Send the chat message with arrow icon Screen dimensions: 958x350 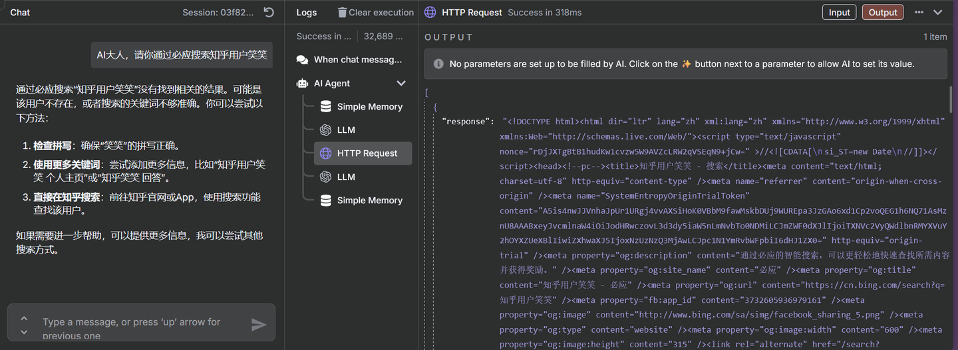tap(258, 324)
